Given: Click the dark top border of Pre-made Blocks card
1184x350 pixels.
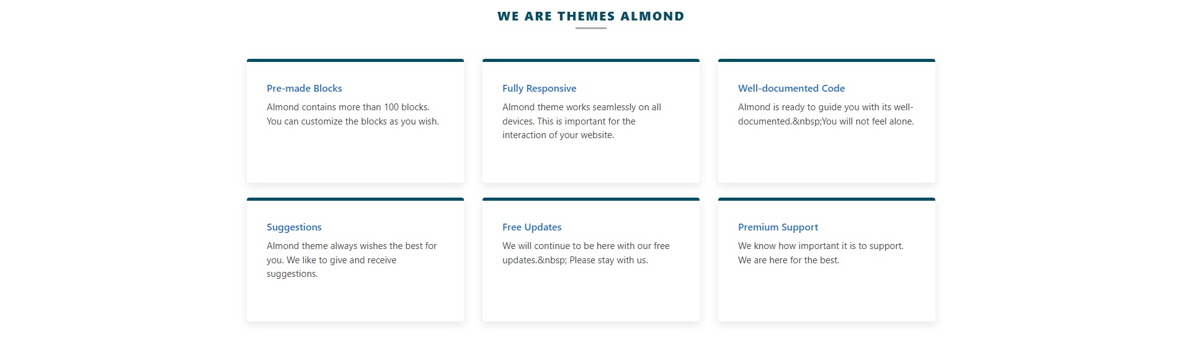Looking at the screenshot, I should click(355, 60).
